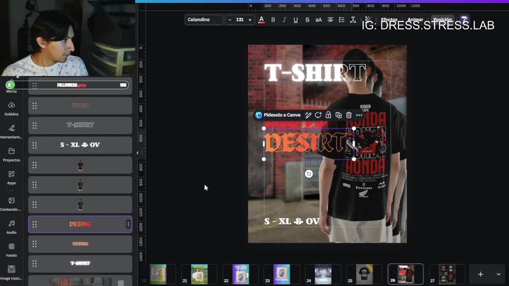The image size is (509, 286).
Task: Click the drag handle of S - XL & OV layer
Action: (x=35, y=145)
